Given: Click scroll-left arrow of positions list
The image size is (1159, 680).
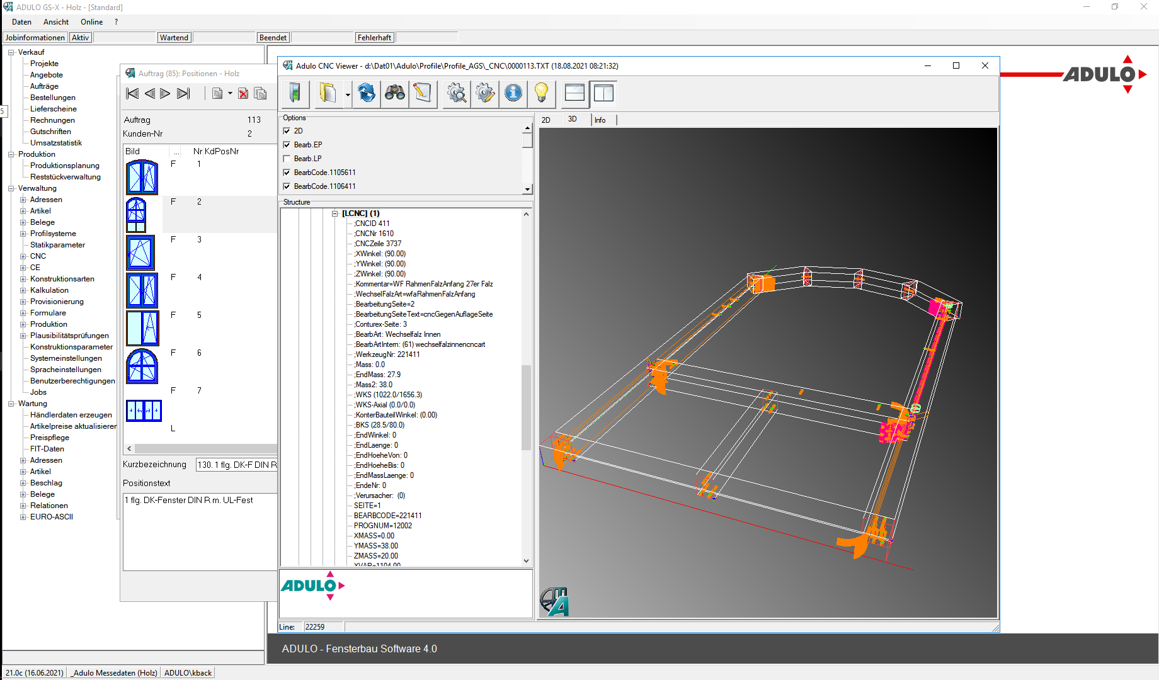Looking at the screenshot, I should tap(130, 449).
